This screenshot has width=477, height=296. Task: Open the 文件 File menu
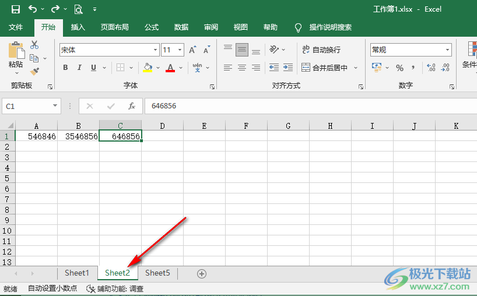click(16, 27)
